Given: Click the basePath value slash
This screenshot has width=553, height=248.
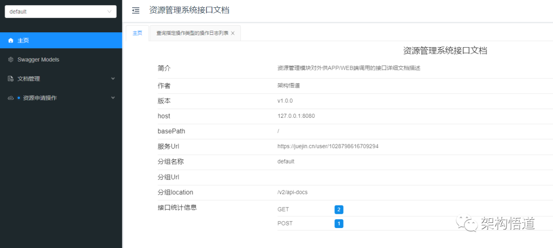Looking at the screenshot, I should (x=279, y=131).
